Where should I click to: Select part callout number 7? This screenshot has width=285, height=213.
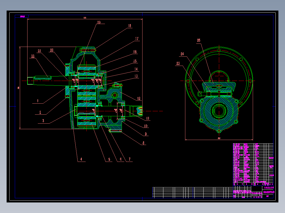130,159
